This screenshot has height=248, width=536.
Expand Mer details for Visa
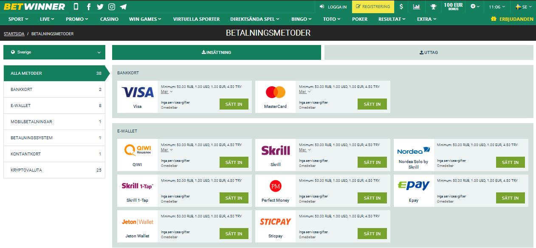166,92
